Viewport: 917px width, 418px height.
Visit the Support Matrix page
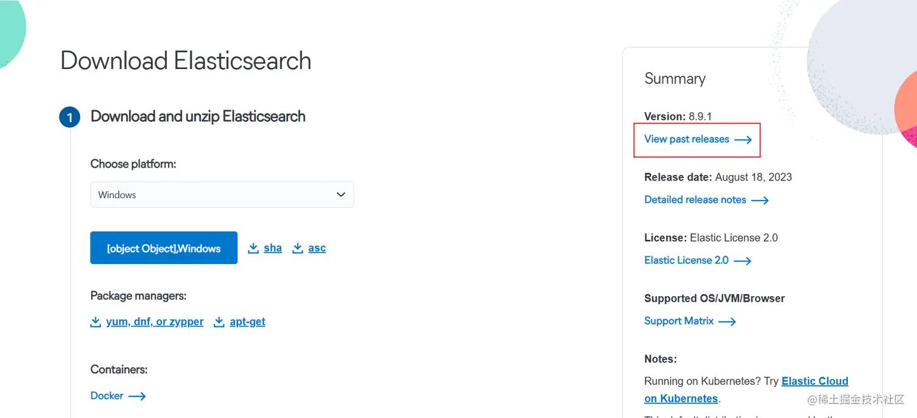(x=678, y=321)
